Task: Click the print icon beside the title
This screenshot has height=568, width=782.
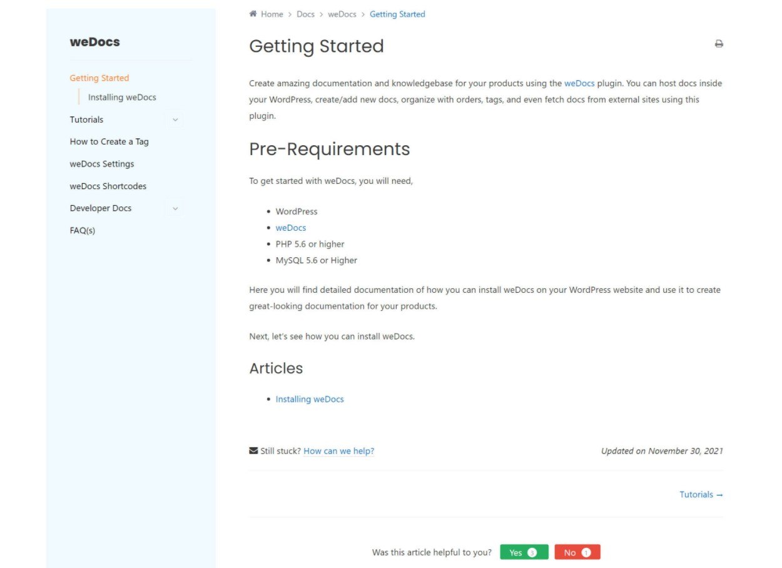Action: pos(719,44)
